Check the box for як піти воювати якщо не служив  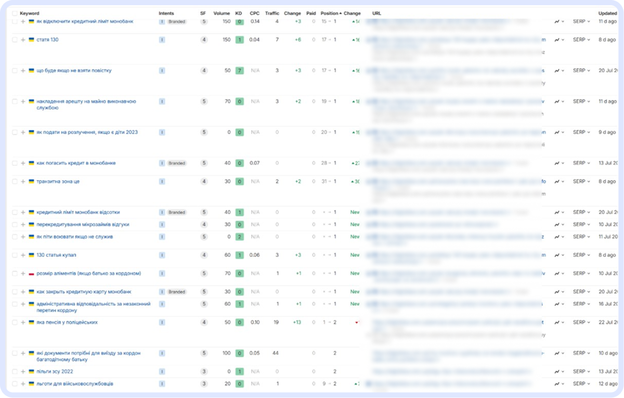point(15,237)
